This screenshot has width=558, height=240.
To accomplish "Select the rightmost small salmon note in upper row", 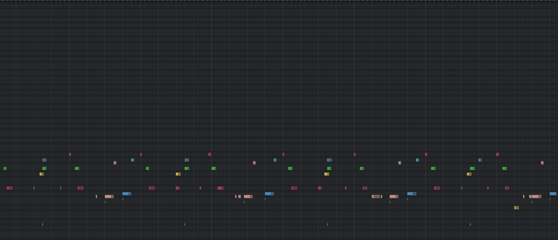I will 542,163.
